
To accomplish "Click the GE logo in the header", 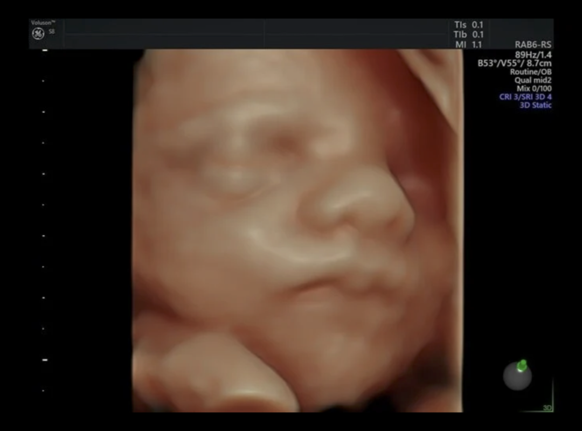I will 38,35.
